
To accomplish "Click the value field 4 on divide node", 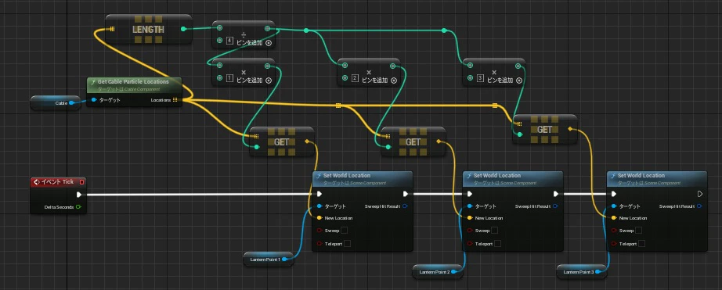I will click(x=230, y=41).
